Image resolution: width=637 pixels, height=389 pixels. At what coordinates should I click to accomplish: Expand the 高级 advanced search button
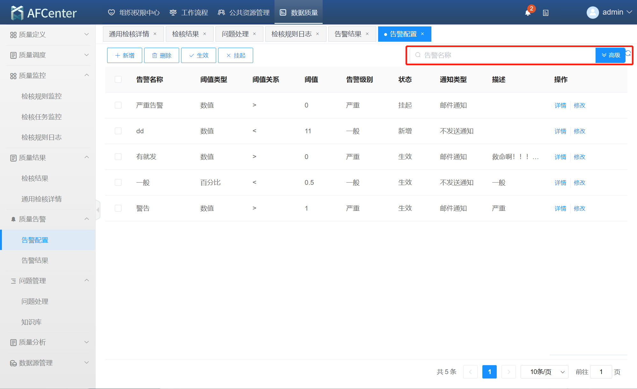coord(611,55)
